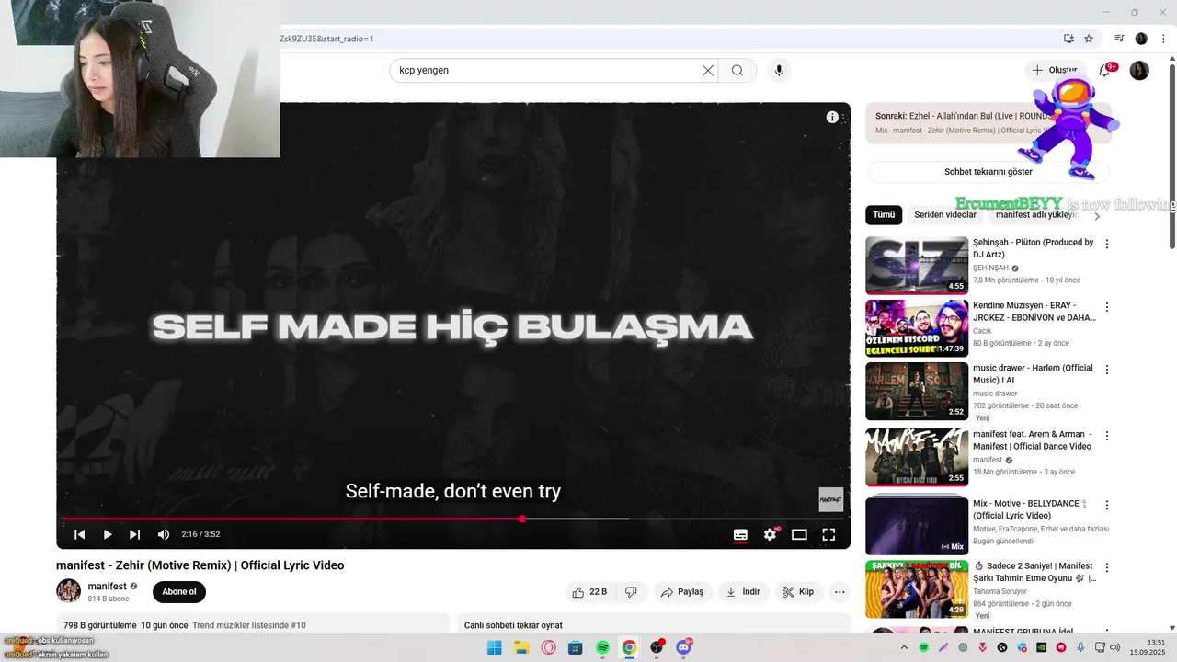1177x662 pixels.
Task: Click the magnifier search button
Action: click(x=737, y=70)
